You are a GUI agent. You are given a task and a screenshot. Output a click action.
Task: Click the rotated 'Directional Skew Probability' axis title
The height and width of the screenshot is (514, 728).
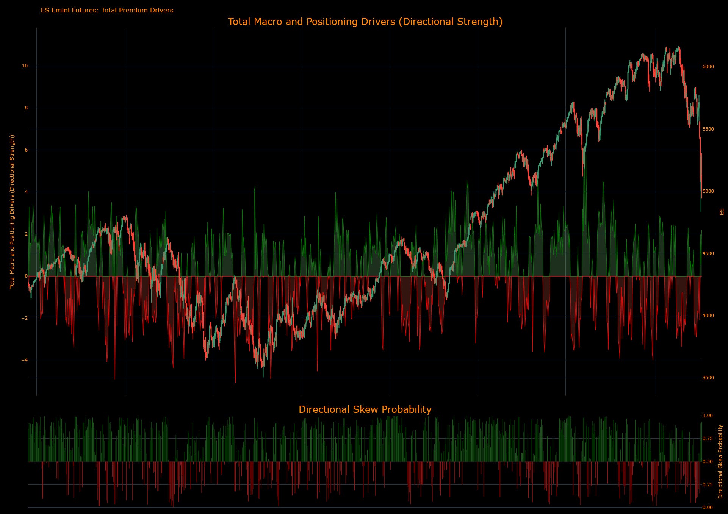coord(720,461)
